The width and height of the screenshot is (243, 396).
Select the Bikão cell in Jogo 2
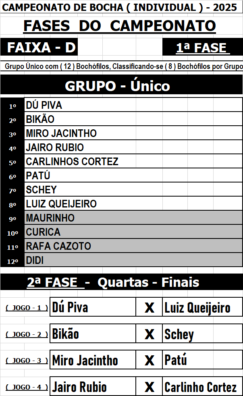click(x=93, y=334)
